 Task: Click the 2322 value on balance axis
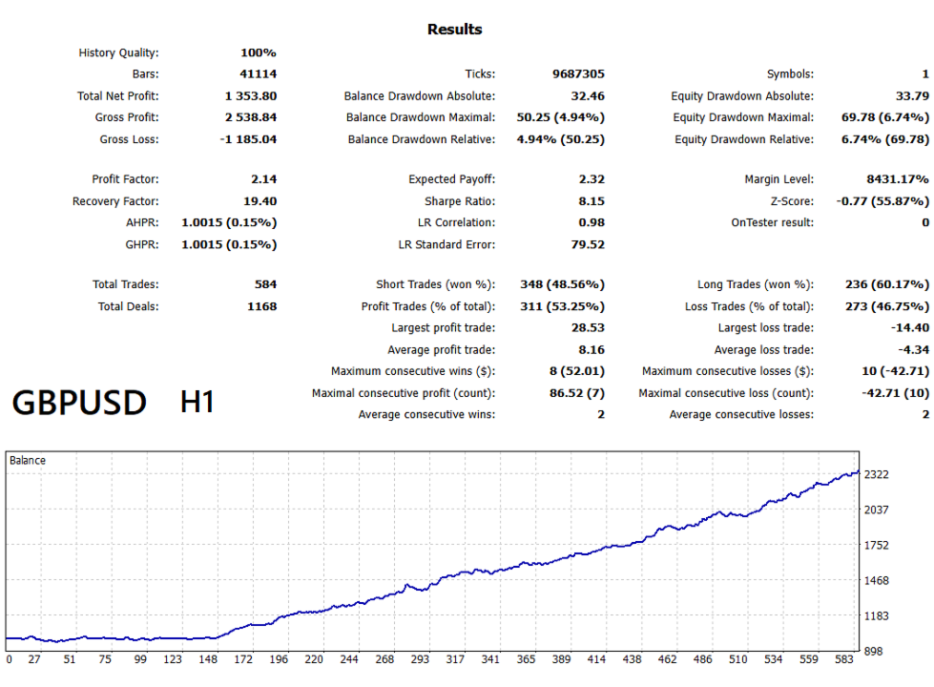coord(876,475)
